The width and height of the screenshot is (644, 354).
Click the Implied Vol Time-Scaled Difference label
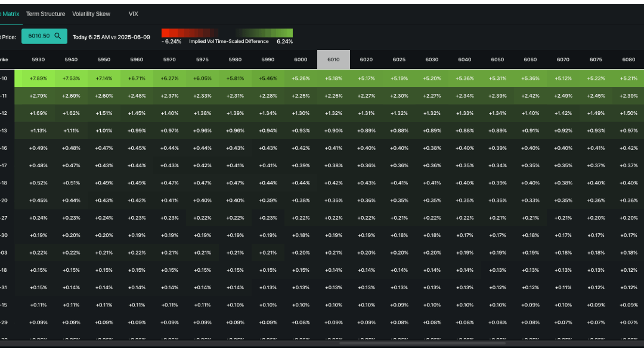(228, 42)
